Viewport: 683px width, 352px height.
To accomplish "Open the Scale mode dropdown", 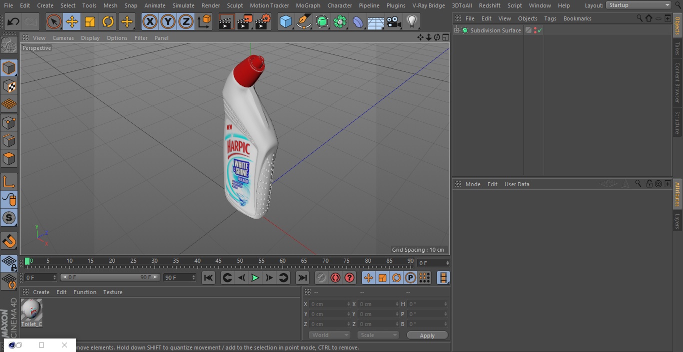I will click(378, 335).
